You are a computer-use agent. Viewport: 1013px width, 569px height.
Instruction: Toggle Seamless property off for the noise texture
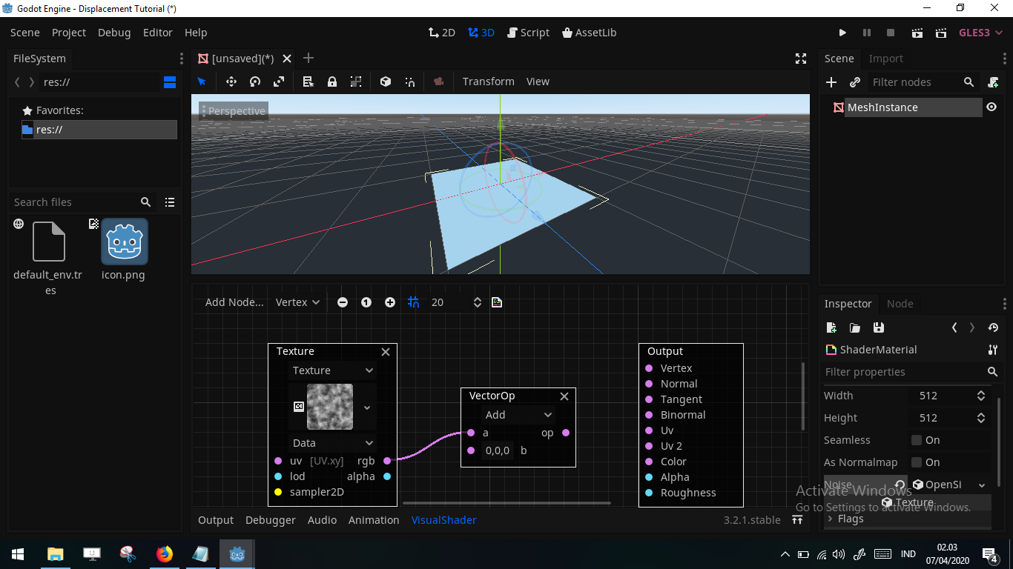pyautogui.click(x=918, y=439)
